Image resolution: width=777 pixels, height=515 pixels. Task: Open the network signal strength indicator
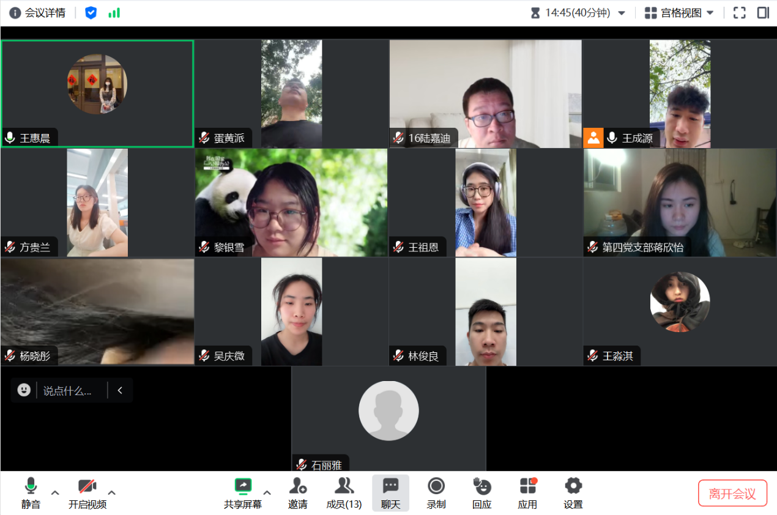(114, 13)
